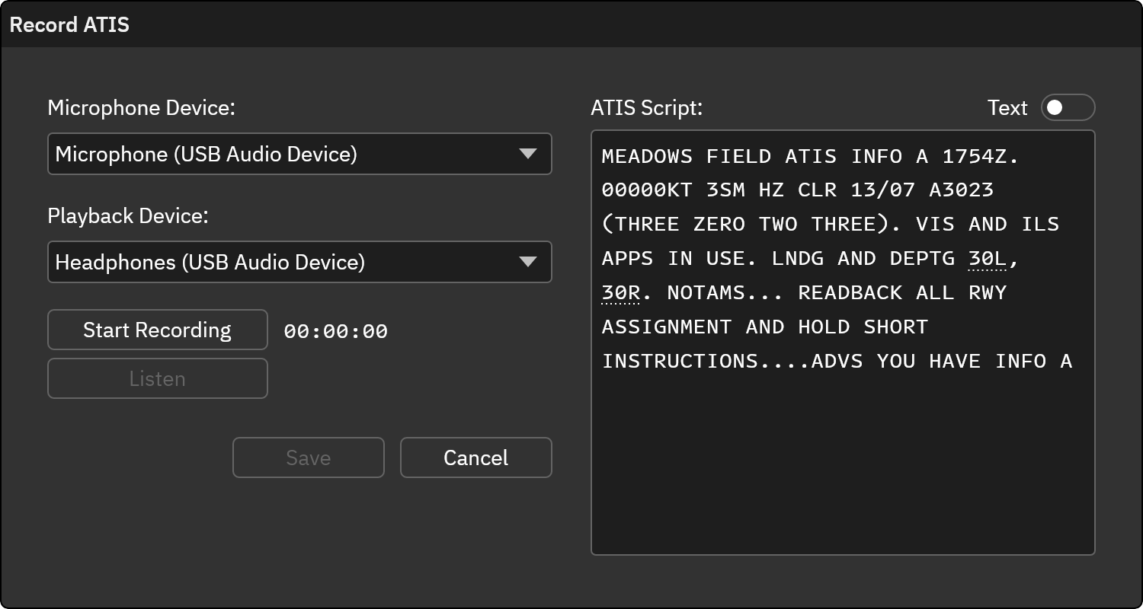
Task: Click the 00:00:00 recording timer
Action: pos(336,331)
